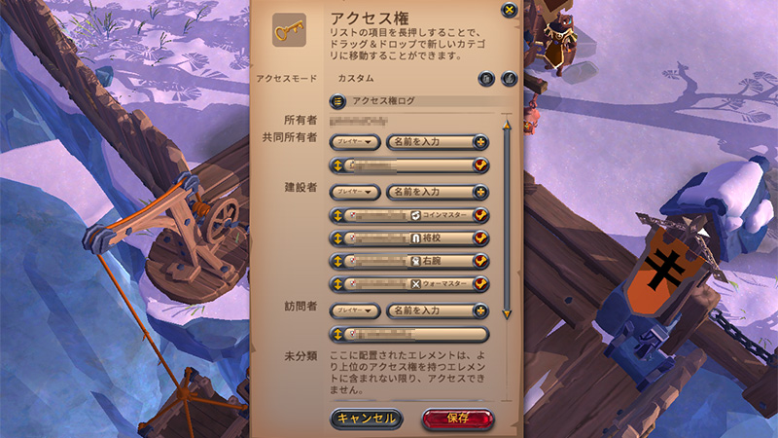Click the red 保存 button
This screenshot has width=778, height=438.
(x=458, y=419)
